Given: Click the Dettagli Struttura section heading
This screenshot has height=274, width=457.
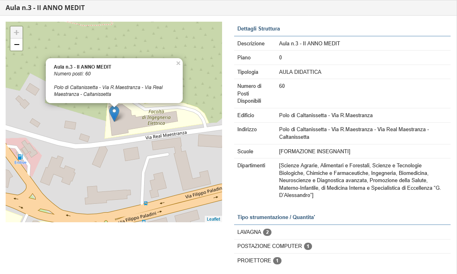Looking at the screenshot, I should pyautogui.click(x=259, y=29).
